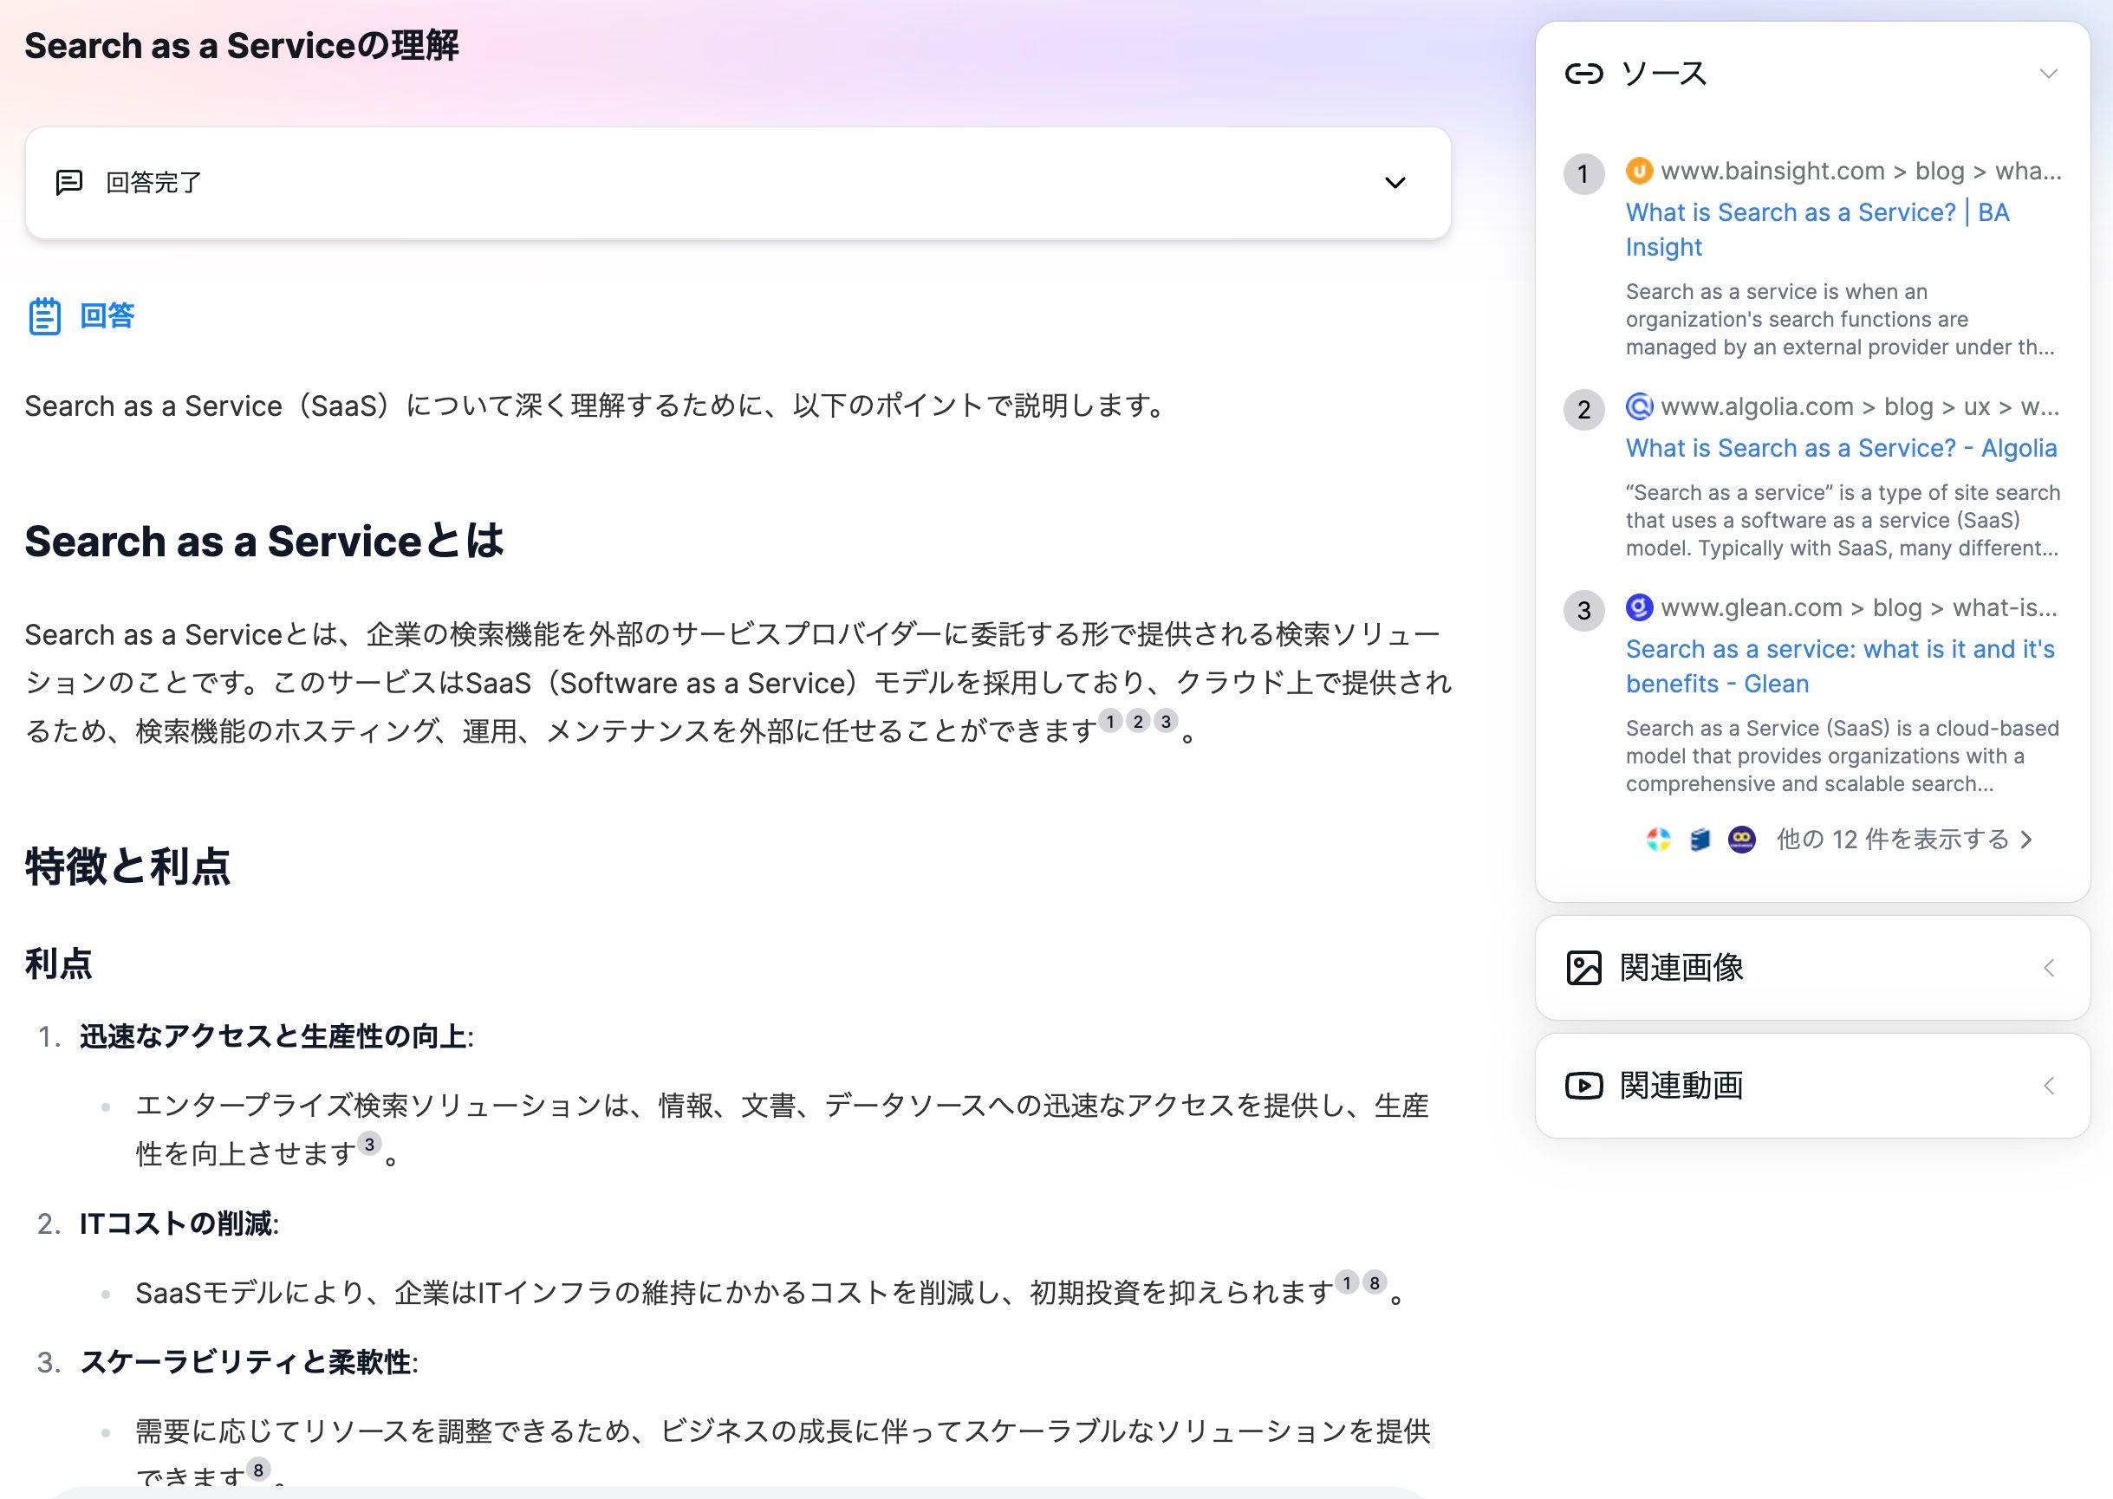
Task: Click source number badge 1 in sidebar
Action: [1583, 174]
